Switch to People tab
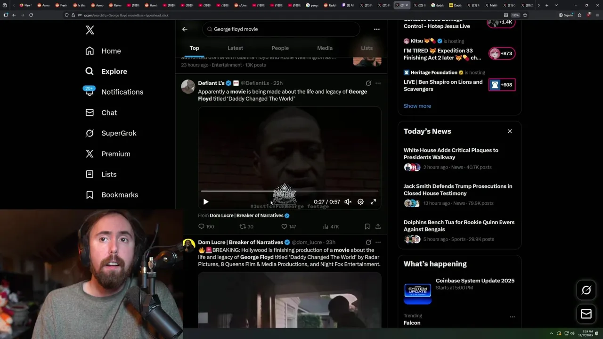The image size is (603, 339). coord(280,48)
